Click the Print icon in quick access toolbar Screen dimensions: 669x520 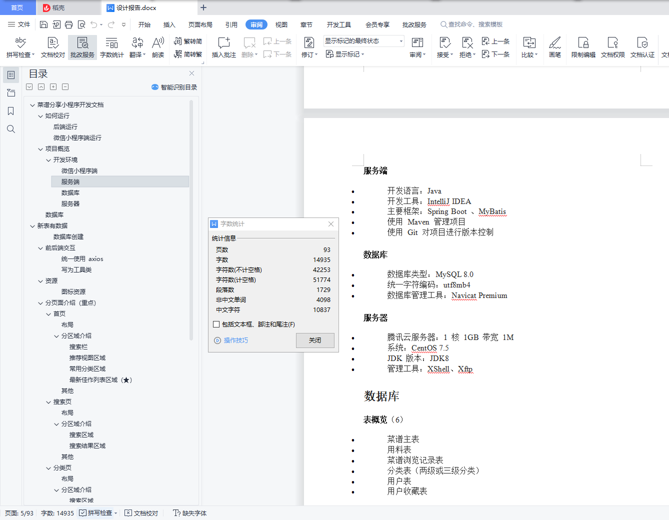pyautogui.click(x=69, y=24)
